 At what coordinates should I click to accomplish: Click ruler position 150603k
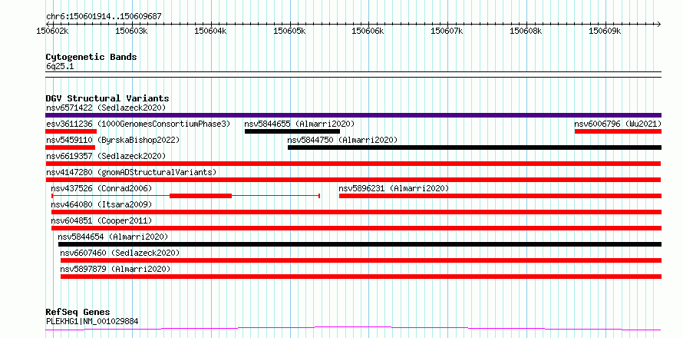(131, 31)
